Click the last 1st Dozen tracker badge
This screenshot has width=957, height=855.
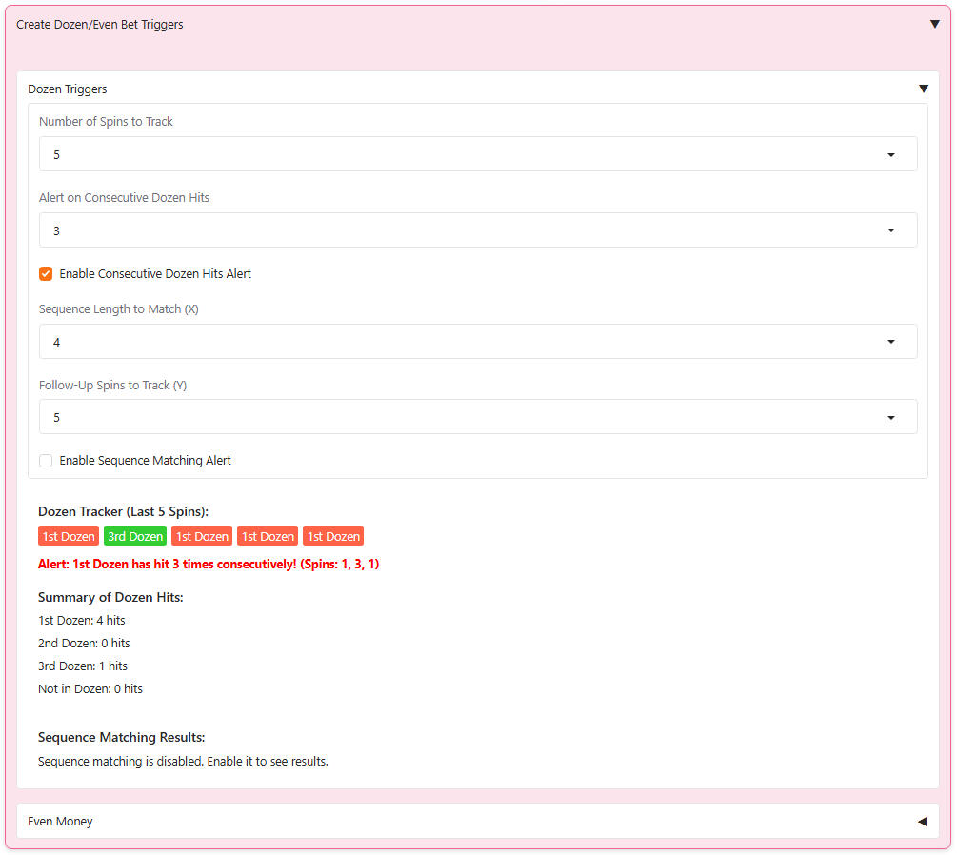pos(333,537)
